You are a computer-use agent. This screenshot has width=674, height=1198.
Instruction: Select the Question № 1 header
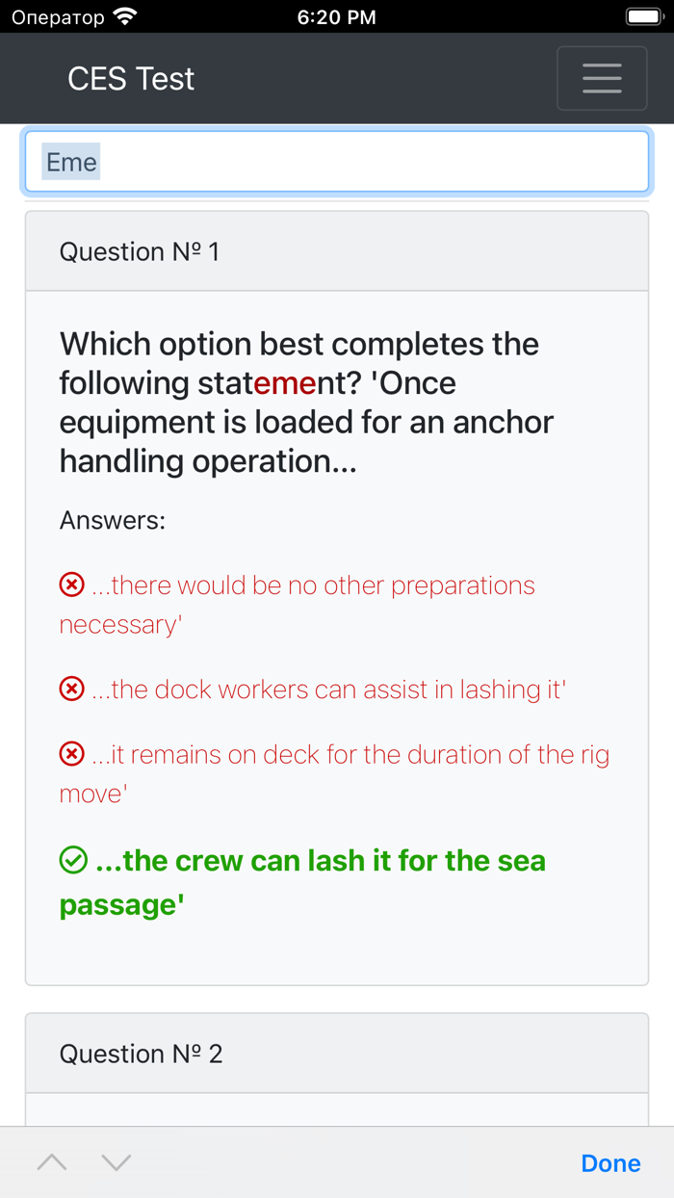[x=140, y=250]
